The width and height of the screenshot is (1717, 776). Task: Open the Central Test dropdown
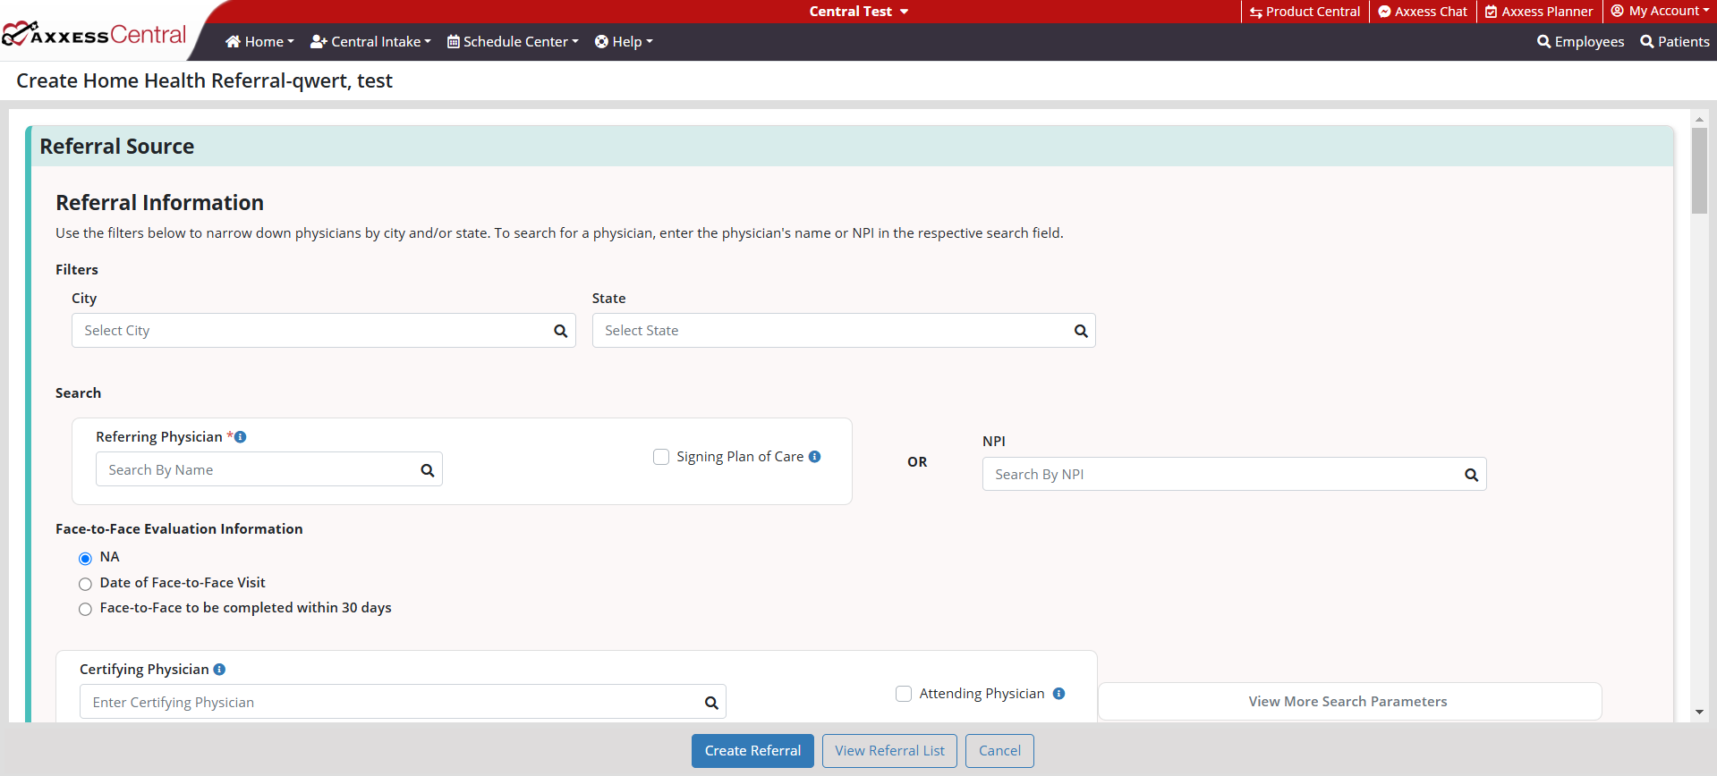tap(858, 12)
